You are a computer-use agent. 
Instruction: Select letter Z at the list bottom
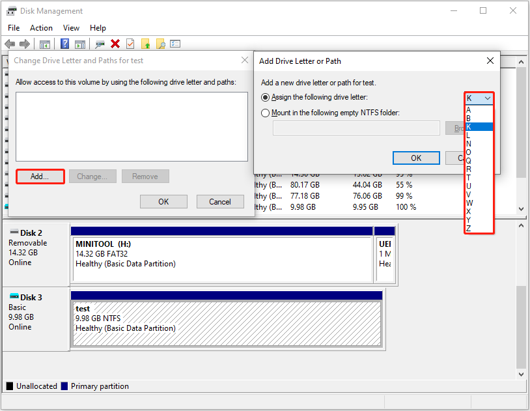pyautogui.click(x=468, y=229)
